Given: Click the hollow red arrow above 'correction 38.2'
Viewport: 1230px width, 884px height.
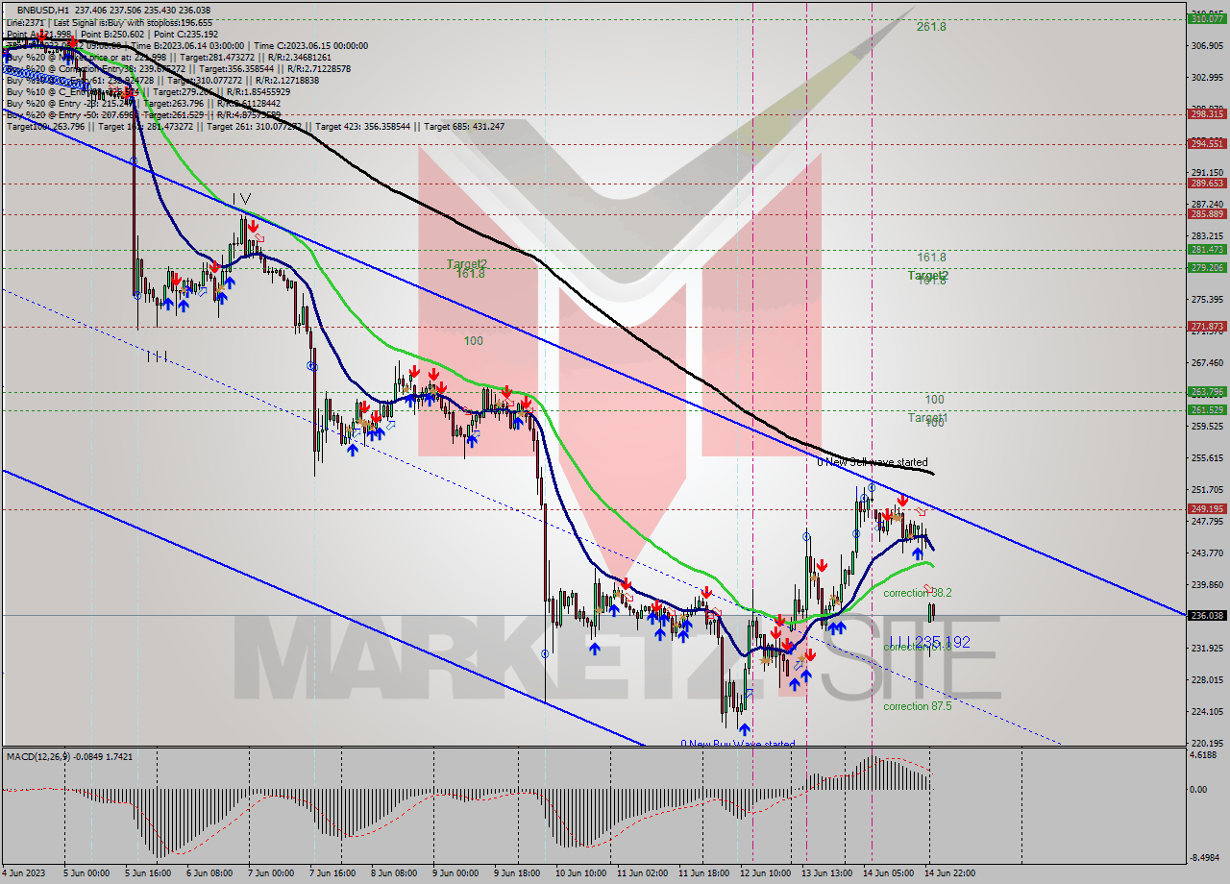Looking at the screenshot, I should 928,588.
